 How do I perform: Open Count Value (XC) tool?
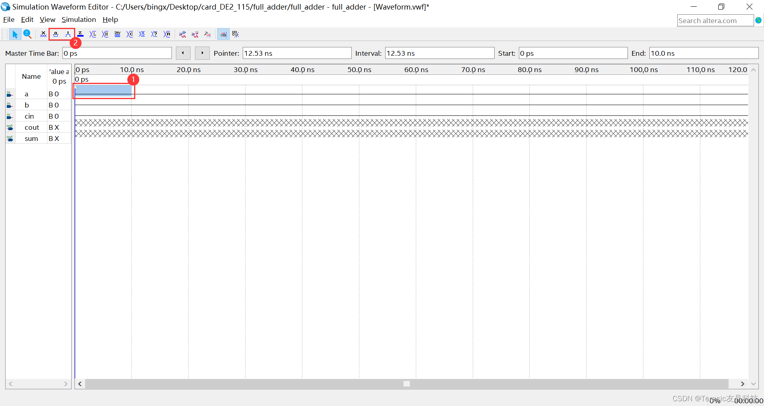(x=130, y=34)
